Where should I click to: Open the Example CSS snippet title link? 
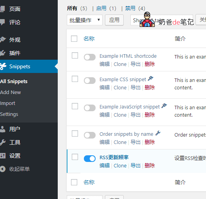point(123,80)
